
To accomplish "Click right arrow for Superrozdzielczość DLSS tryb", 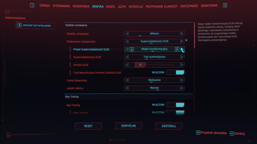I will (181, 57).
